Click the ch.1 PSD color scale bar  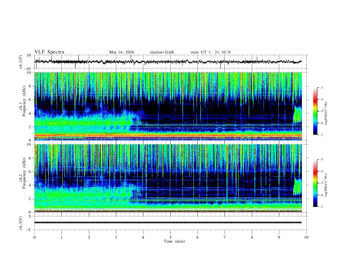point(315,111)
